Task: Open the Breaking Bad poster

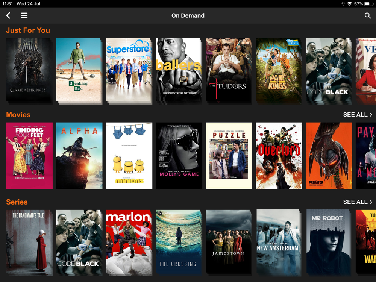Action: pos(79,71)
